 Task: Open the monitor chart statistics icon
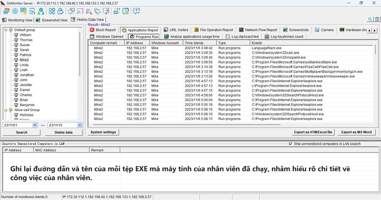pyautogui.click(x=106, y=11)
